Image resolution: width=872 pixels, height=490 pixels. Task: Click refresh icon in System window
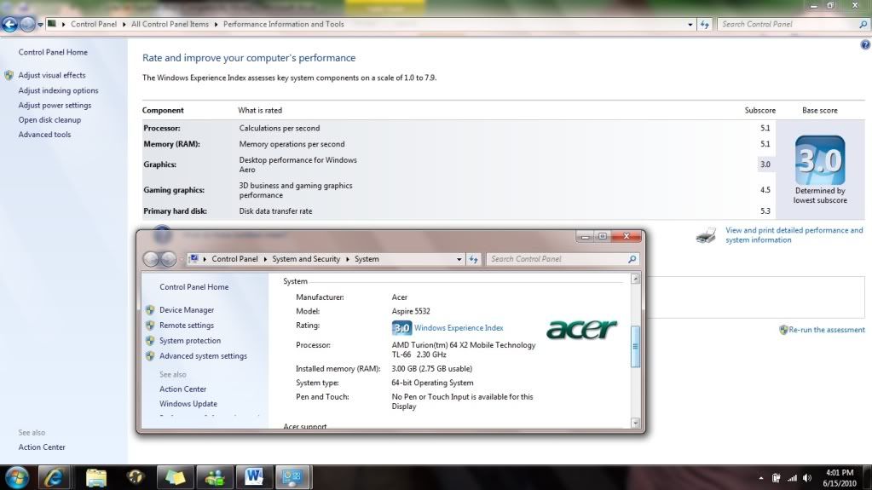click(473, 259)
